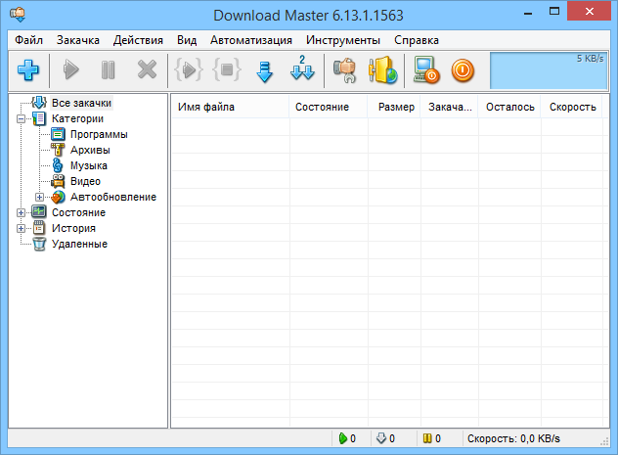Click the Программы category icon
The height and width of the screenshot is (455, 618).
click(x=58, y=134)
